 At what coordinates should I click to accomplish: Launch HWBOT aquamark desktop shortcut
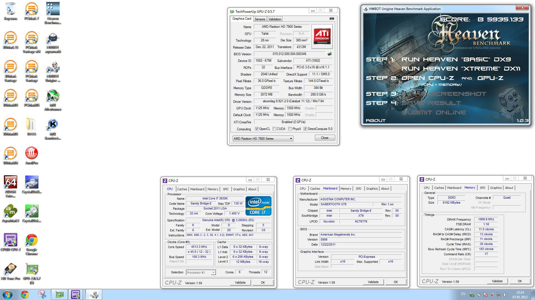(x=53, y=42)
